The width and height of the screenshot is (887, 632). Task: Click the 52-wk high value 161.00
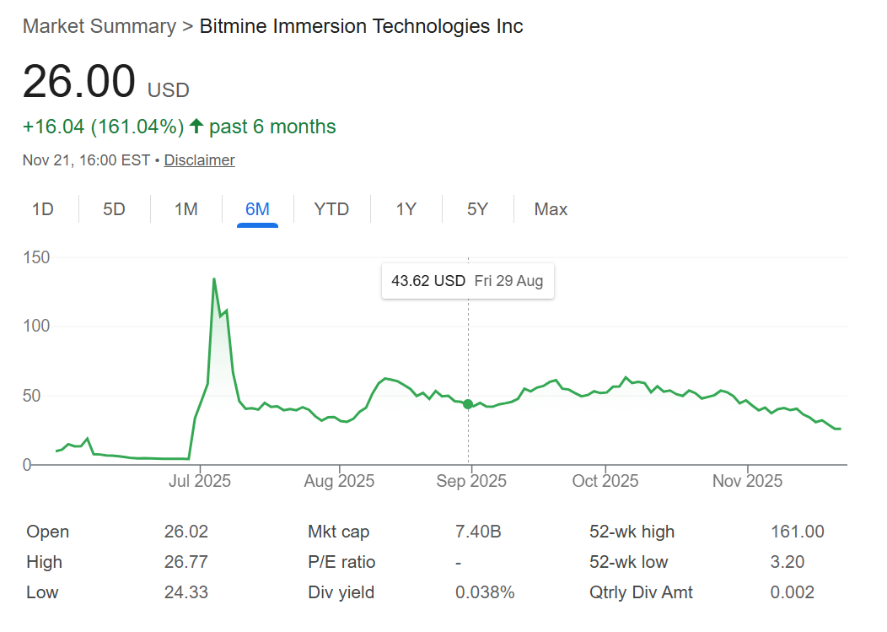point(798,532)
